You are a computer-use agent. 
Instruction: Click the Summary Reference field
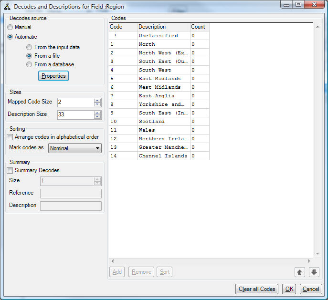(71, 194)
